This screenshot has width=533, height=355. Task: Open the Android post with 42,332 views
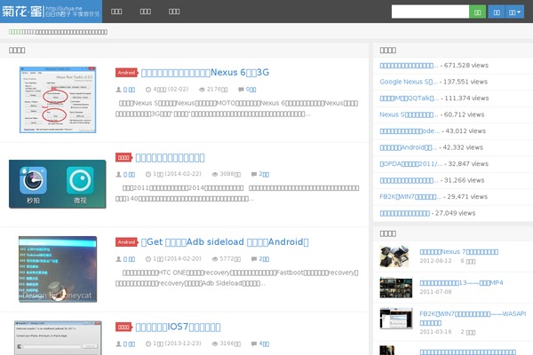coord(409,147)
